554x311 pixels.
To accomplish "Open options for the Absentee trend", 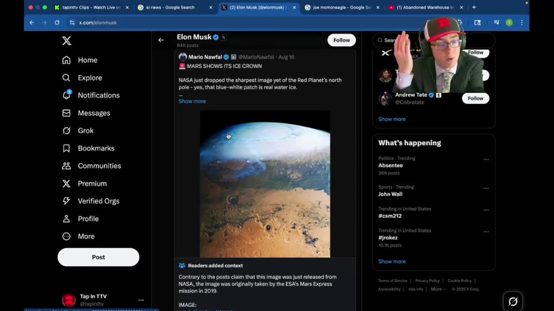I will [486, 159].
